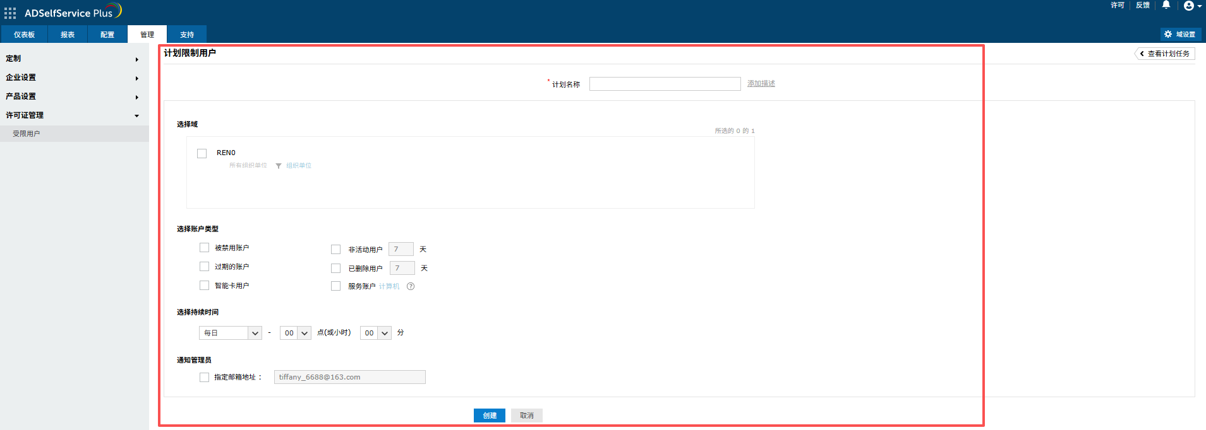This screenshot has width=1206, height=430.
Task: Open the hour dropdown before 点(或小时)
Action: click(x=295, y=333)
